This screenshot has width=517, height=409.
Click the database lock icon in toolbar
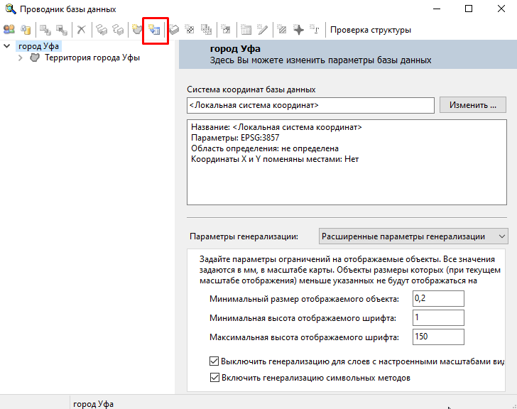pos(26,30)
